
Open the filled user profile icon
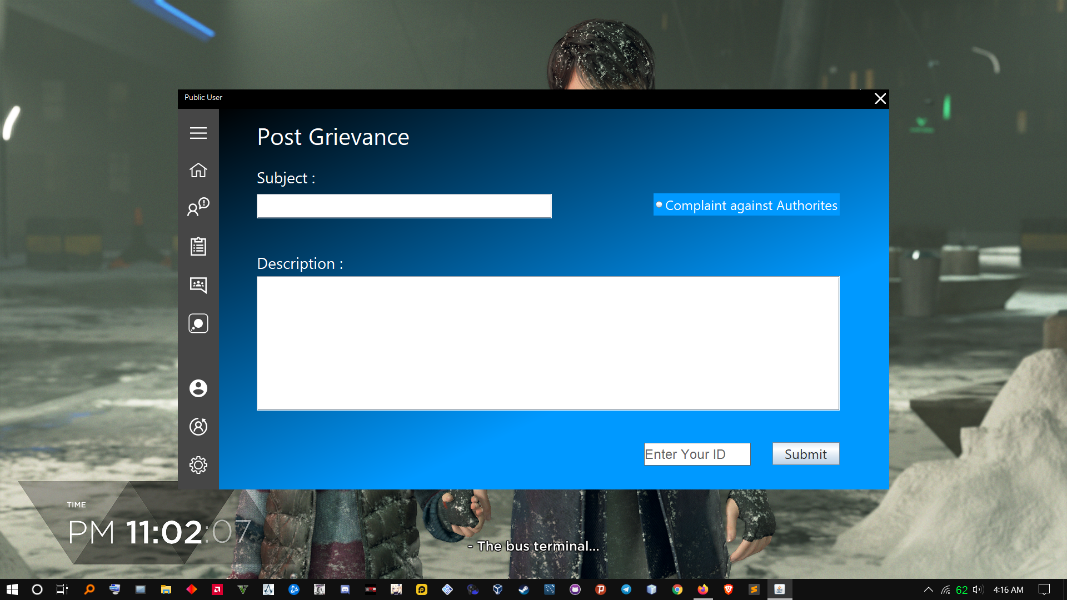[198, 388]
